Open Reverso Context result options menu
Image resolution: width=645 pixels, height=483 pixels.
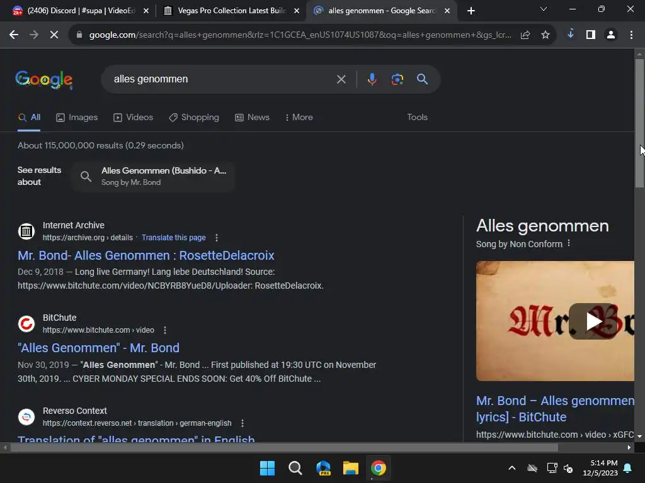point(243,423)
